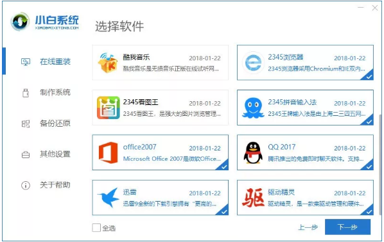Click the 2345浏览器 title text
The image size is (384, 242).
coord(286,57)
